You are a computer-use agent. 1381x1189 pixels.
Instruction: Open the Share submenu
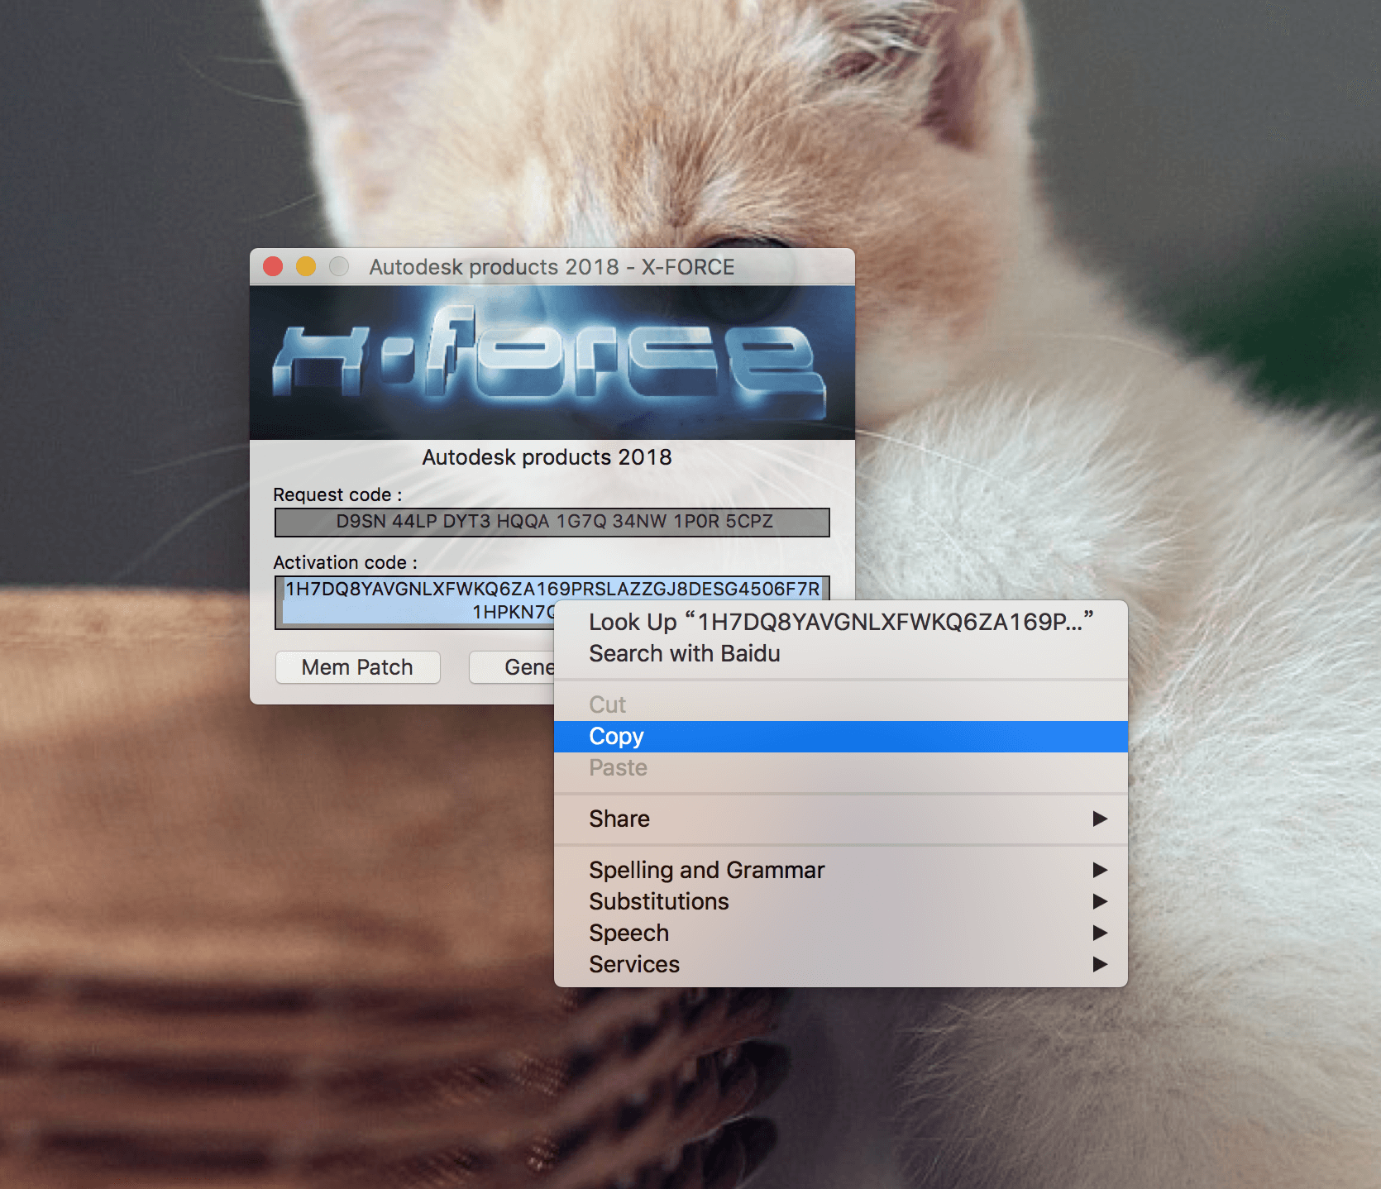coord(840,819)
